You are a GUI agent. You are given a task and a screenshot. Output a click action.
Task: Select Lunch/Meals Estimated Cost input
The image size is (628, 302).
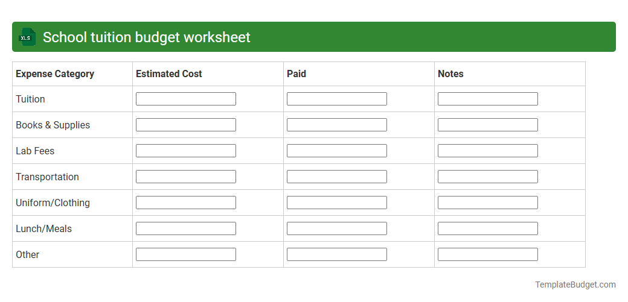186,228
